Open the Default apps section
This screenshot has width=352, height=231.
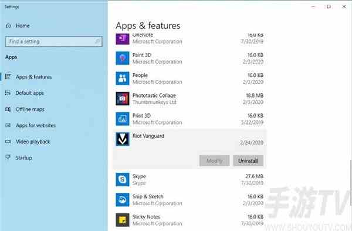pos(25,93)
